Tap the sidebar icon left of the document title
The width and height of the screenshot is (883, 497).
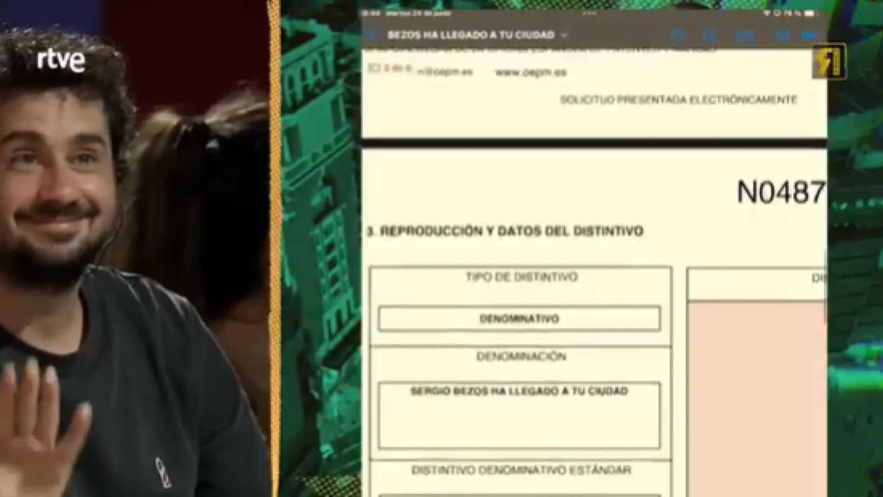point(371,35)
